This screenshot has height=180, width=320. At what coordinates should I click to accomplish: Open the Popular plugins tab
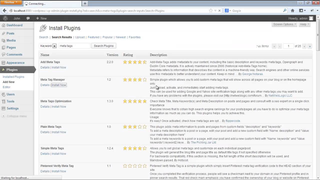(x=107, y=37)
